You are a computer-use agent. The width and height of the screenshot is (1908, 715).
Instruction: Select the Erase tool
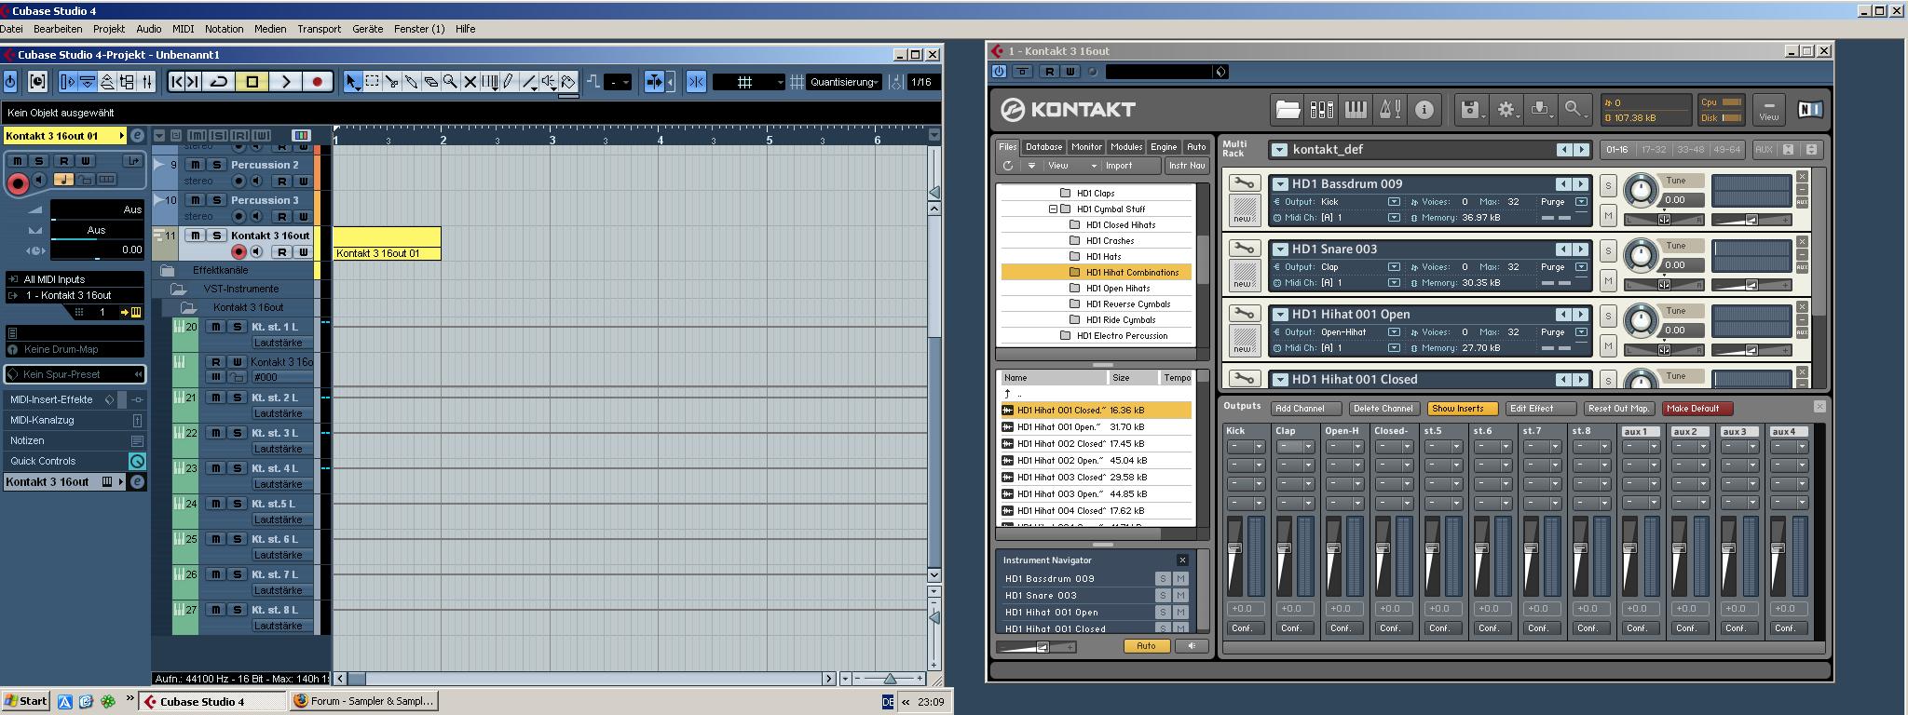tap(430, 82)
